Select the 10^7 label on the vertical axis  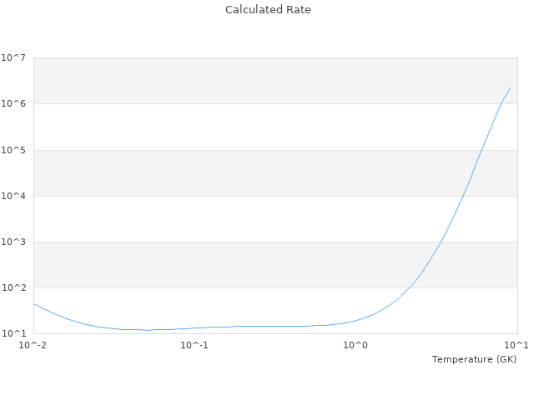coord(13,57)
